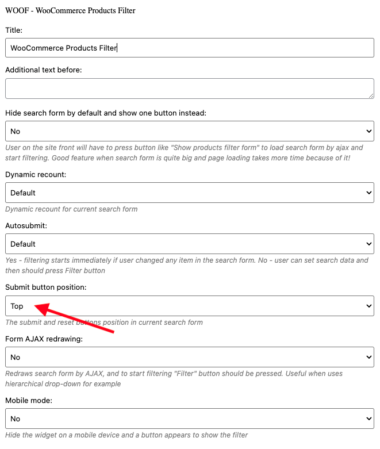
Task: Open the Mobile mode dropdown
Action: 190,419
